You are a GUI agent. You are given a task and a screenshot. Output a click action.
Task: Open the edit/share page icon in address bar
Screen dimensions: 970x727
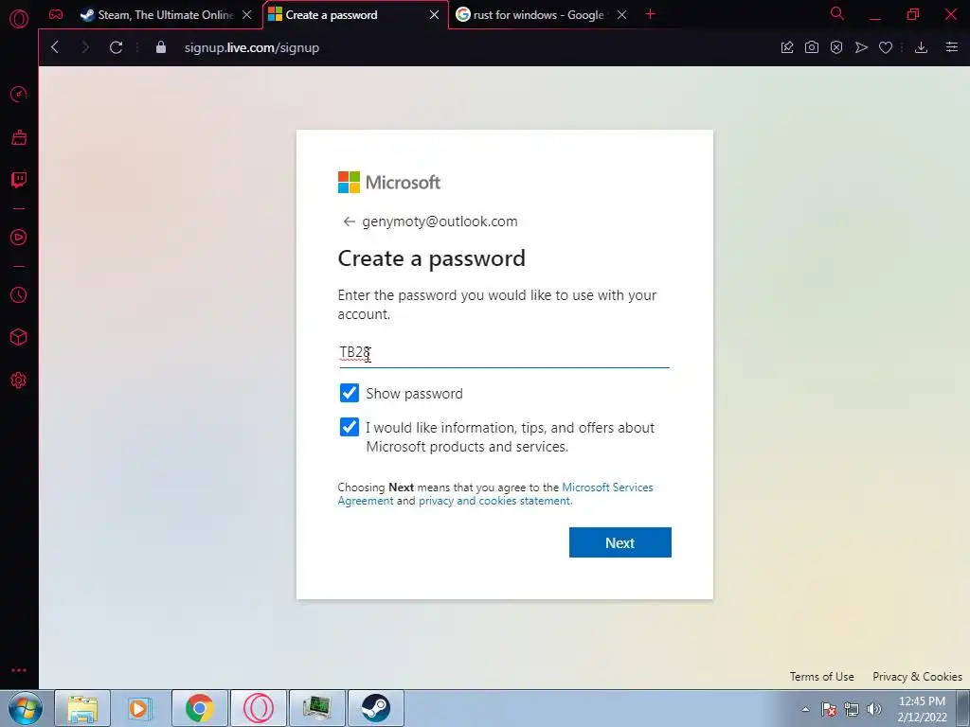point(787,47)
